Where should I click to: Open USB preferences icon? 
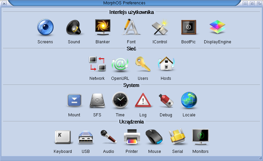coord(86,137)
